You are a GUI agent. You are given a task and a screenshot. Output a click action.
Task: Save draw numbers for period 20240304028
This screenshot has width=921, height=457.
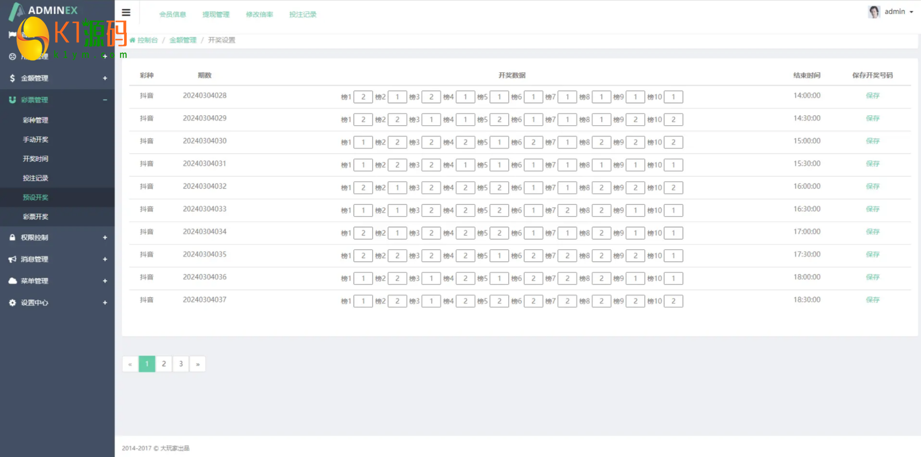click(x=872, y=96)
